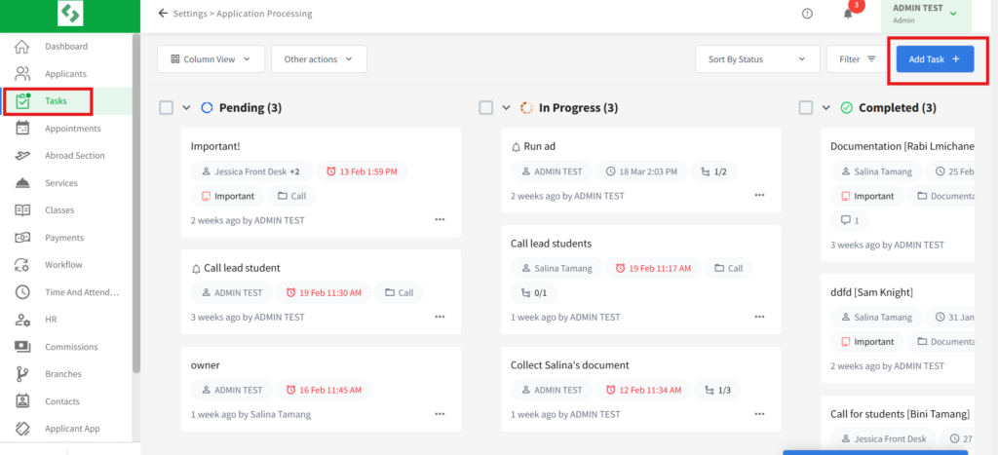Image resolution: width=998 pixels, height=455 pixels.
Task: Open the Column View dropdown
Action: click(x=211, y=59)
